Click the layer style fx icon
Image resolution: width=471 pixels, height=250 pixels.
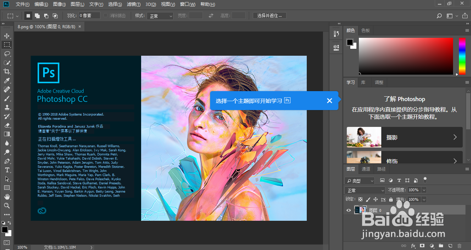tap(413, 246)
